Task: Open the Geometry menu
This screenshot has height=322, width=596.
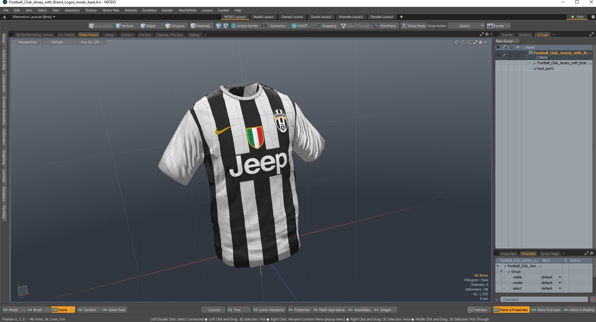Action: pyautogui.click(x=72, y=10)
